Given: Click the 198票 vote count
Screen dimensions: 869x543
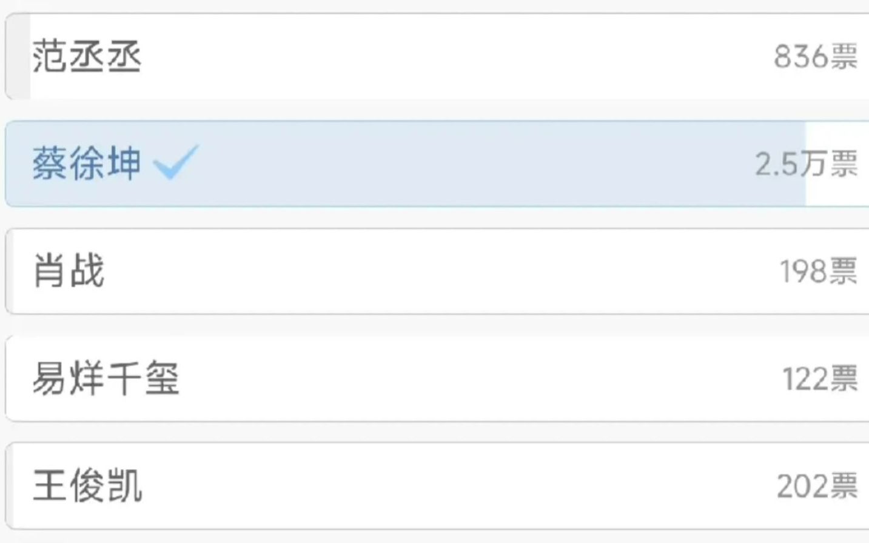Looking at the screenshot, I should (818, 271).
